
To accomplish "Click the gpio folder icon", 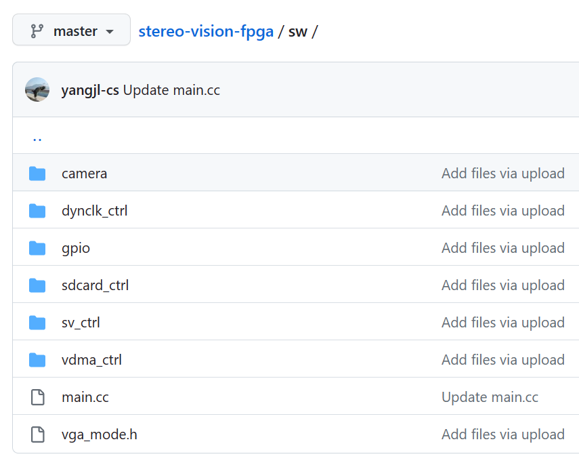I will click(x=37, y=248).
